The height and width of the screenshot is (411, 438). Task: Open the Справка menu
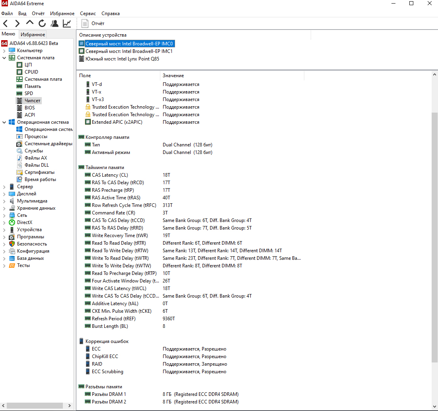pyautogui.click(x=111, y=14)
